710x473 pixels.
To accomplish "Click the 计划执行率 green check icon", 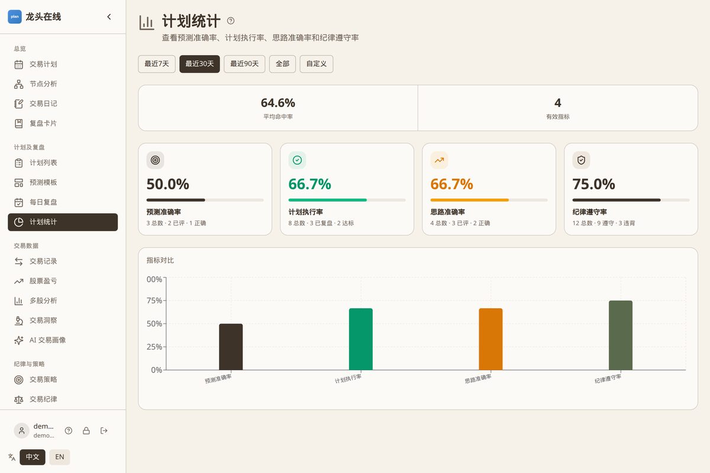I will click(x=297, y=160).
